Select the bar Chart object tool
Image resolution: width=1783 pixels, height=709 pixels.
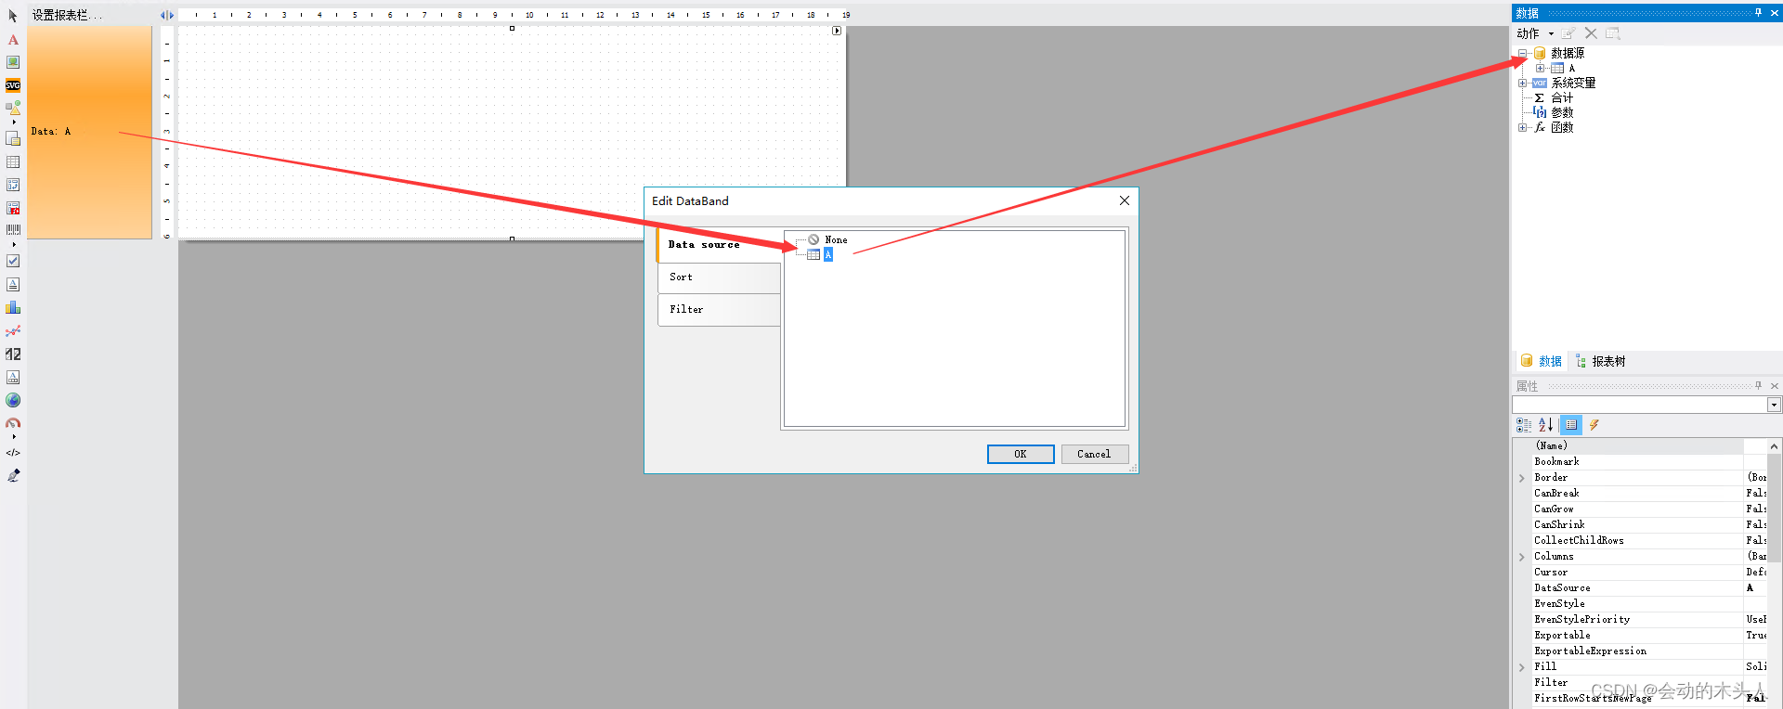click(13, 307)
